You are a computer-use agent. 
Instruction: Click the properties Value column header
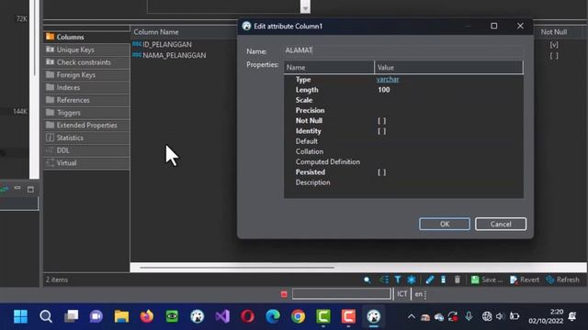(448, 67)
